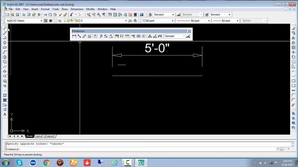Image resolution: width=298 pixels, height=167 pixels.
Task: Select the Diameter dimension tool
Action: coord(106,36)
